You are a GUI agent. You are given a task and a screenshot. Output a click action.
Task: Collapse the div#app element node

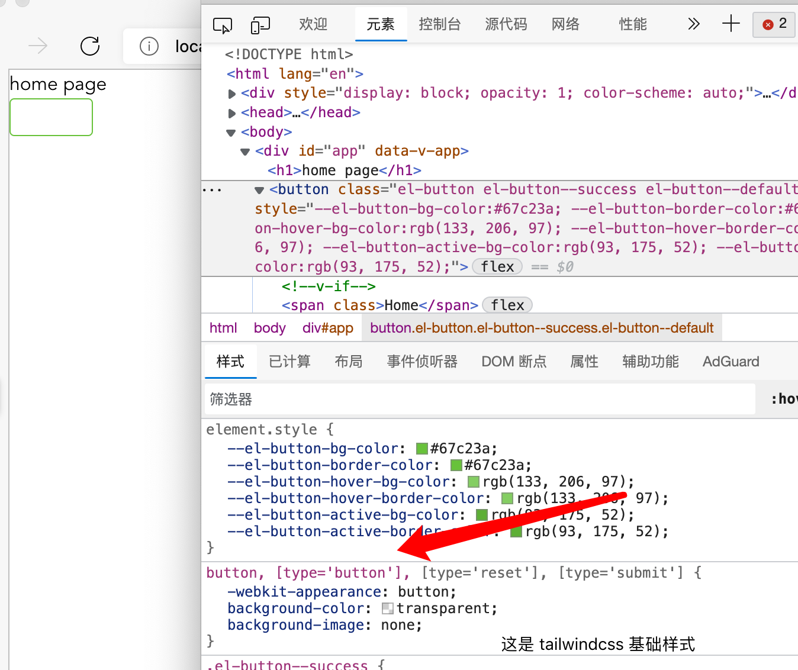245,152
